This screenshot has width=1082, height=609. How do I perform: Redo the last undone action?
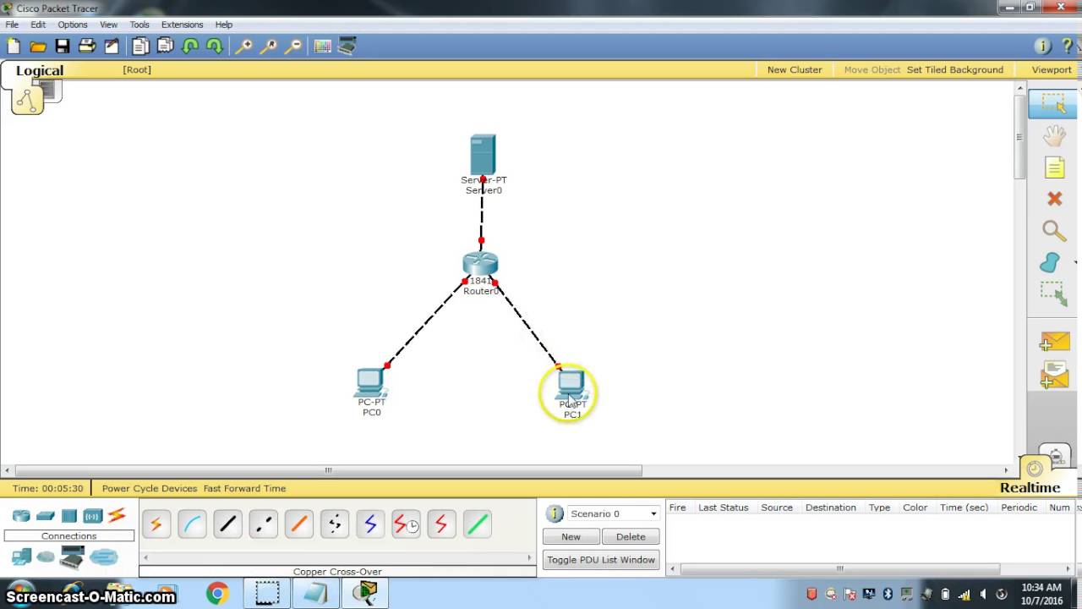coord(215,47)
